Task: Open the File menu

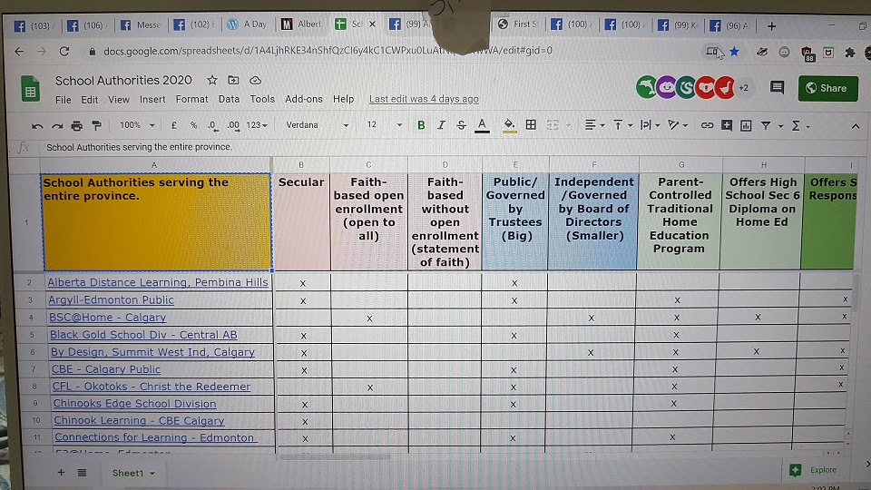Action: (x=63, y=100)
